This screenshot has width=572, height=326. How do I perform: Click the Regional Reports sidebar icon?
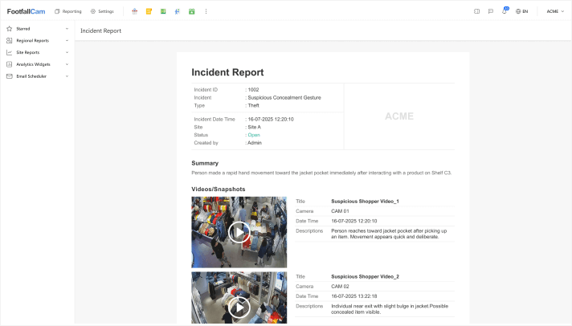(x=10, y=40)
